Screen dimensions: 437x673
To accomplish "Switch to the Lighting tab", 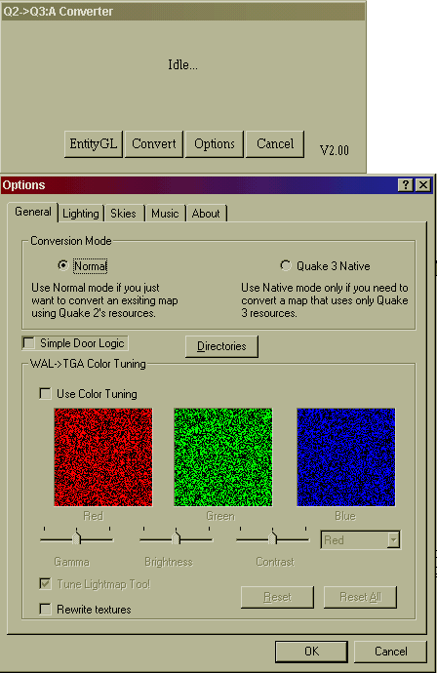I will click(81, 214).
